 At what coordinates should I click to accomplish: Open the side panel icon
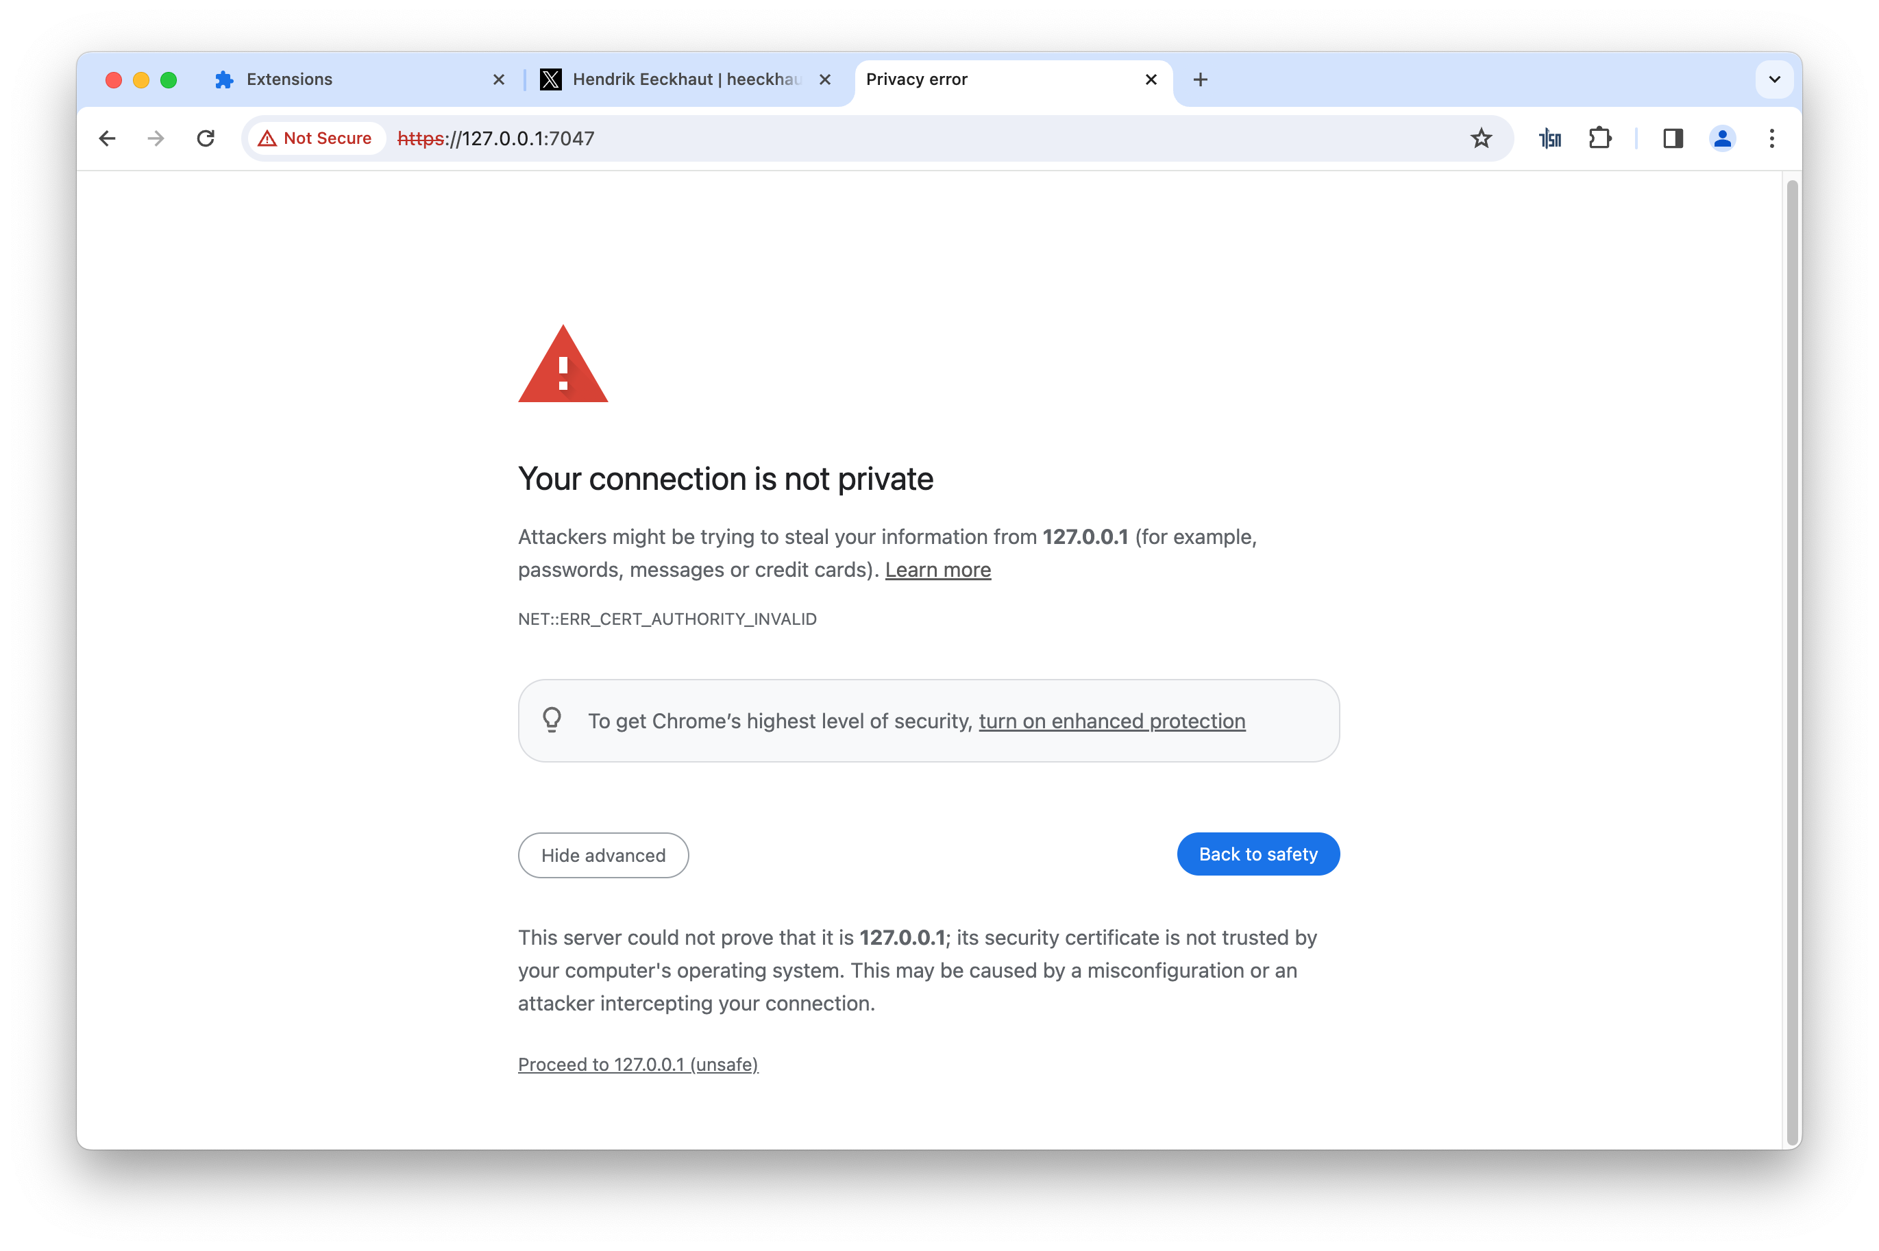coord(1673,139)
